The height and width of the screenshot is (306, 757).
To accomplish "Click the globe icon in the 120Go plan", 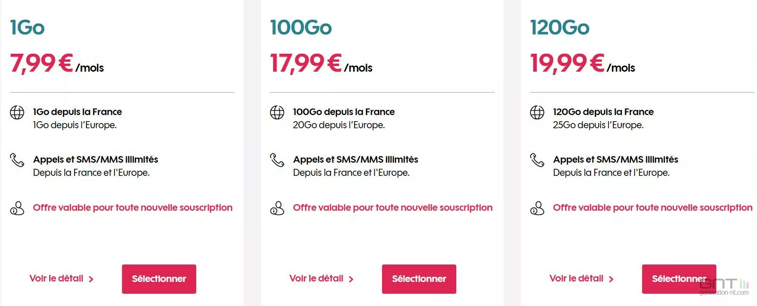I will 537,113.
